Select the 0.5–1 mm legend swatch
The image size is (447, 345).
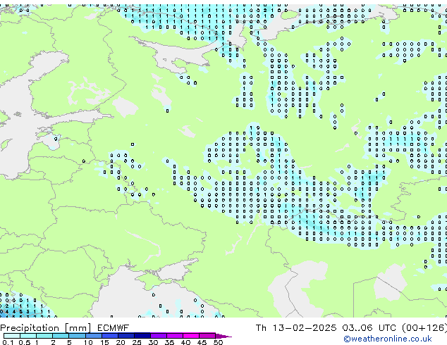click(x=28, y=336)
